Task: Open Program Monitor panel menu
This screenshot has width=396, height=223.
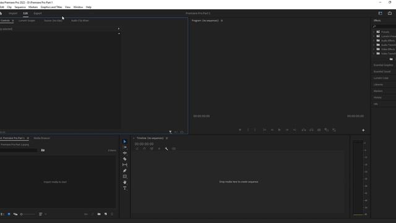Action: (222, 20)
